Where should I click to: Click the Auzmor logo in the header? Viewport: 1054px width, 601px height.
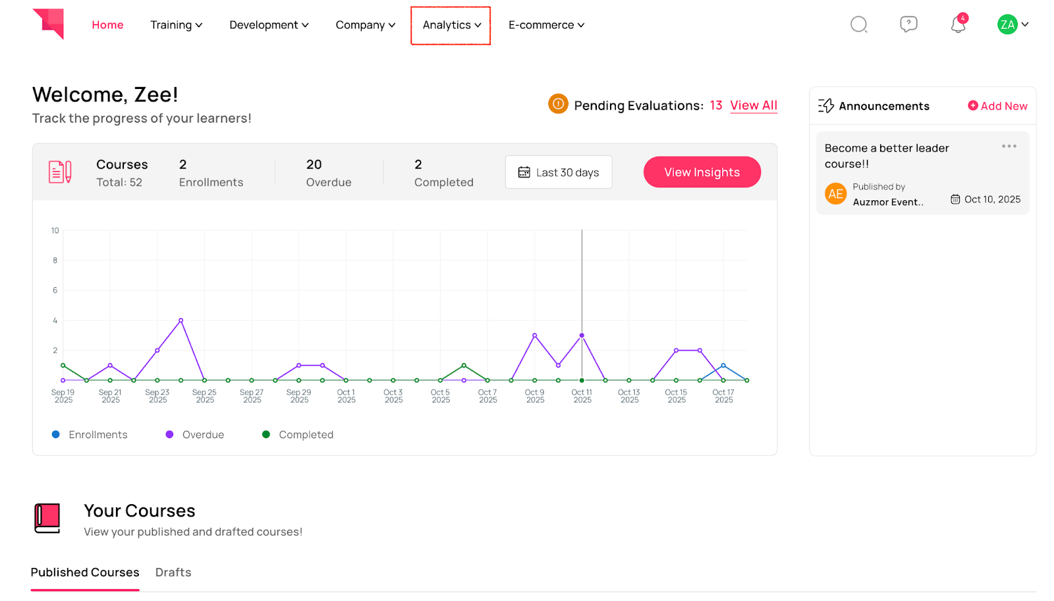coord(49,24)
